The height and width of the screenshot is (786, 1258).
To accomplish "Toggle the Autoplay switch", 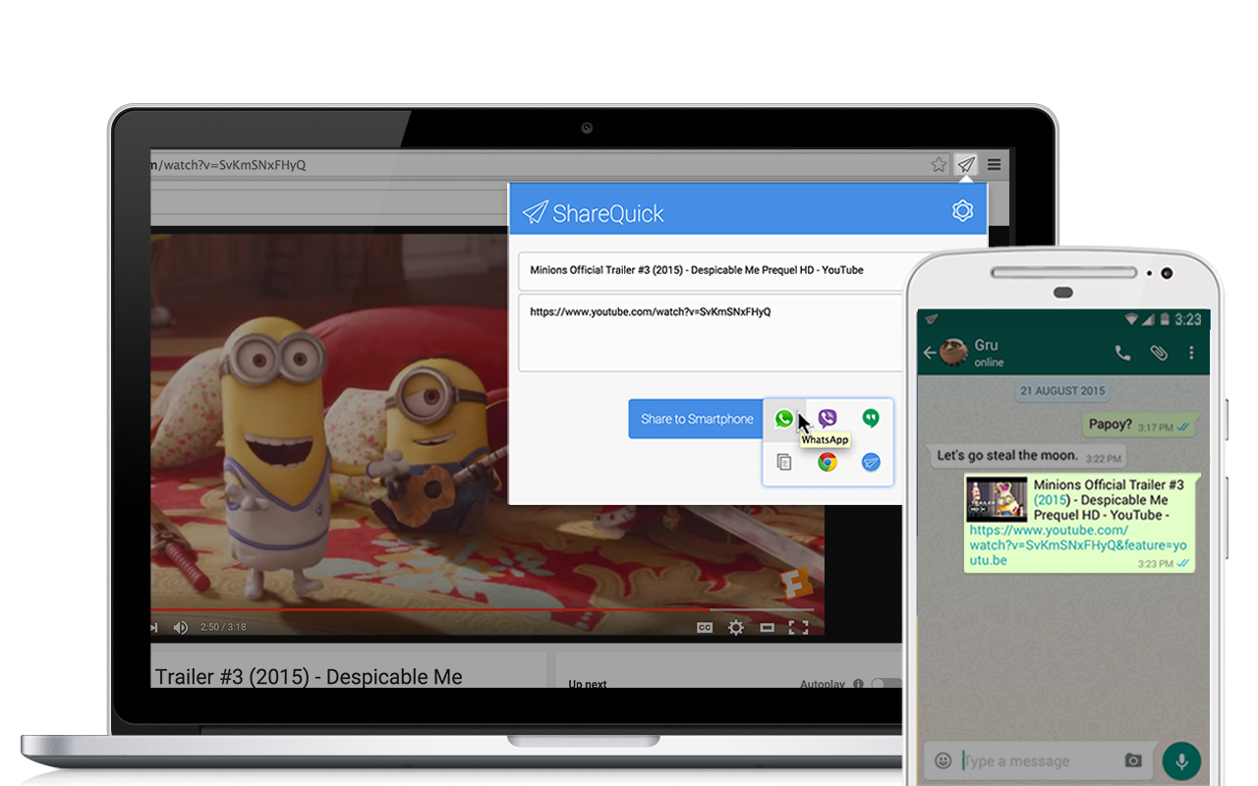I will coord(886,684).
